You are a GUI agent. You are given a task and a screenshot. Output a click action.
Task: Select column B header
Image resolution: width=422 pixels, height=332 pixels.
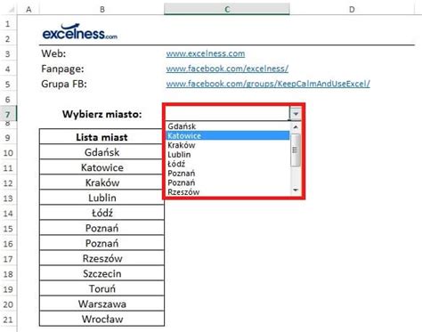point(101,9)
